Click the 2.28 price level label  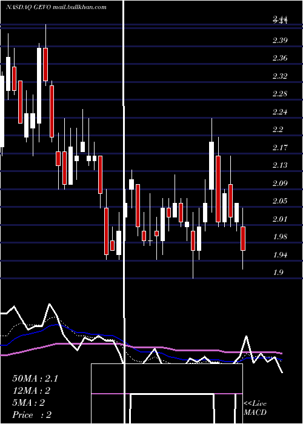(x=280, y=94)
